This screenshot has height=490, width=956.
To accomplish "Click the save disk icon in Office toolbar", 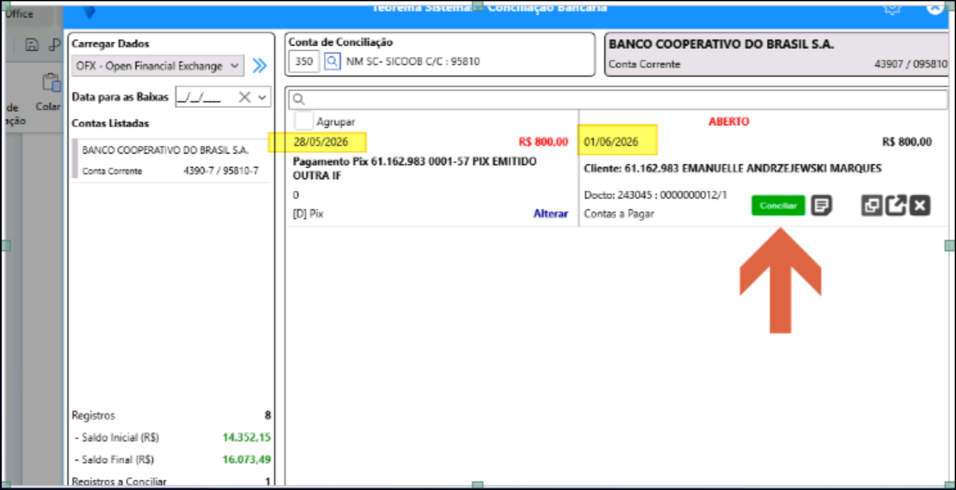I will (31, 45).
